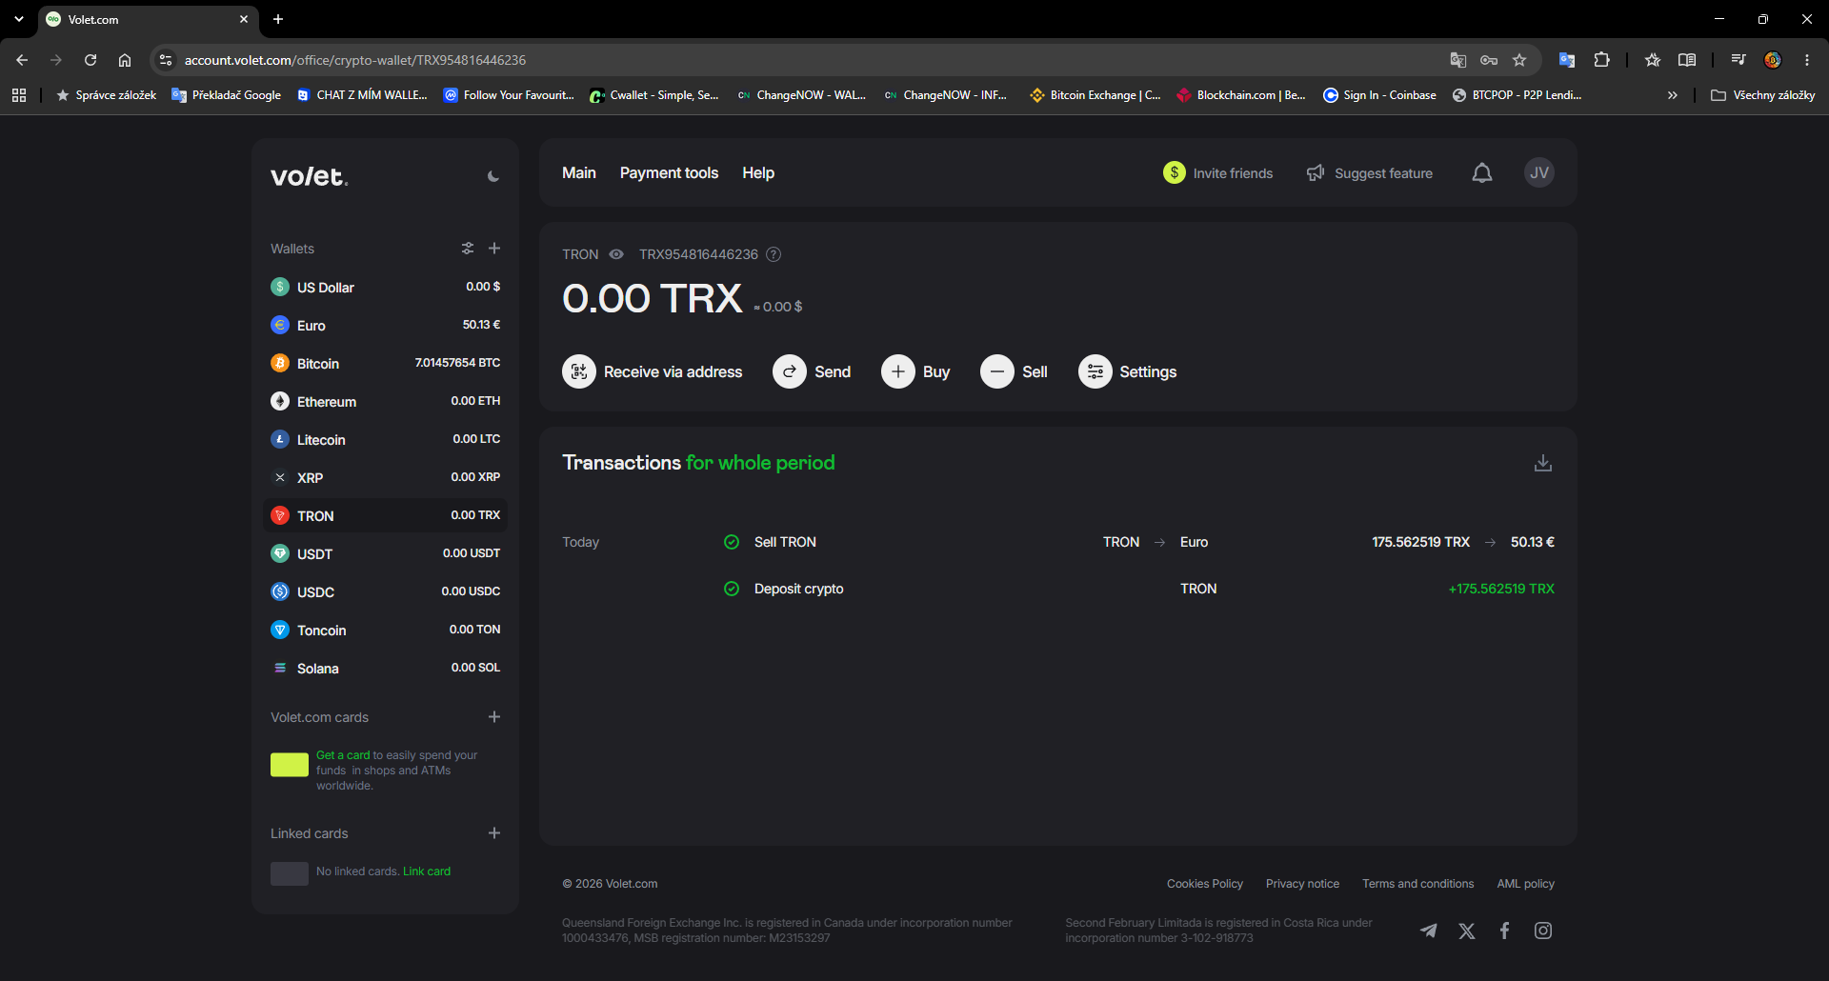The width and height of the screenshot is (1829, 981).
Task: Select the Toncoin wallet
Action: tap(385, 630)
